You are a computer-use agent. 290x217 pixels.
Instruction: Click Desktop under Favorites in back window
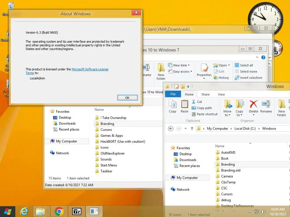click(x=62, y=118)
